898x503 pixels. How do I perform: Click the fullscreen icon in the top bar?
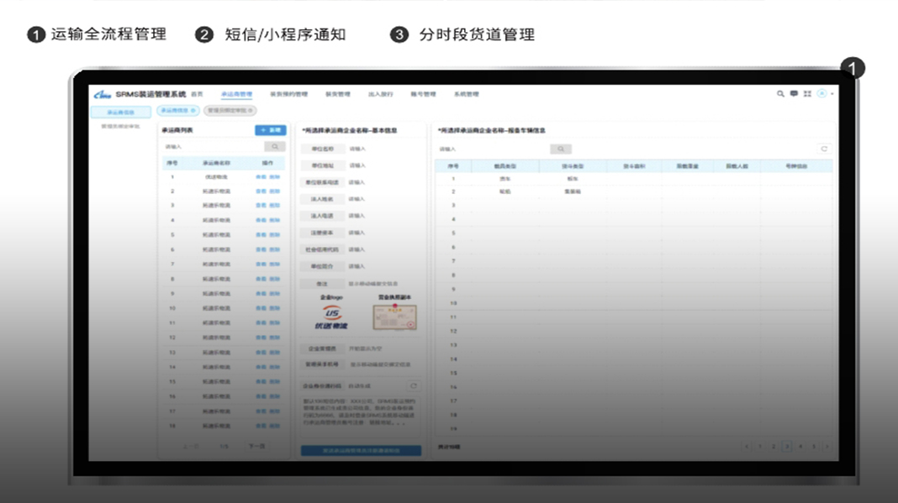coord(807,95)
